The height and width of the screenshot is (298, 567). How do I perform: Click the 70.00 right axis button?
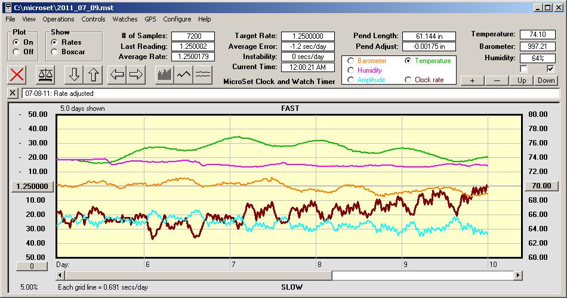[541, 186]
